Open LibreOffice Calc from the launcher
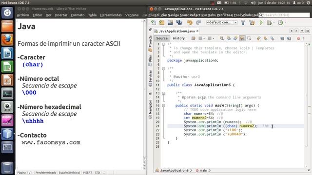The width and height of the screenshot is (312, 175). click(x=7, y=67)
